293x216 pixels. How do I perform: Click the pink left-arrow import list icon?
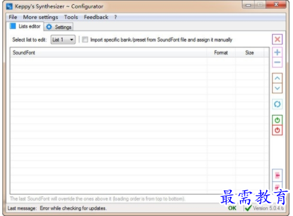coord(277,175)
